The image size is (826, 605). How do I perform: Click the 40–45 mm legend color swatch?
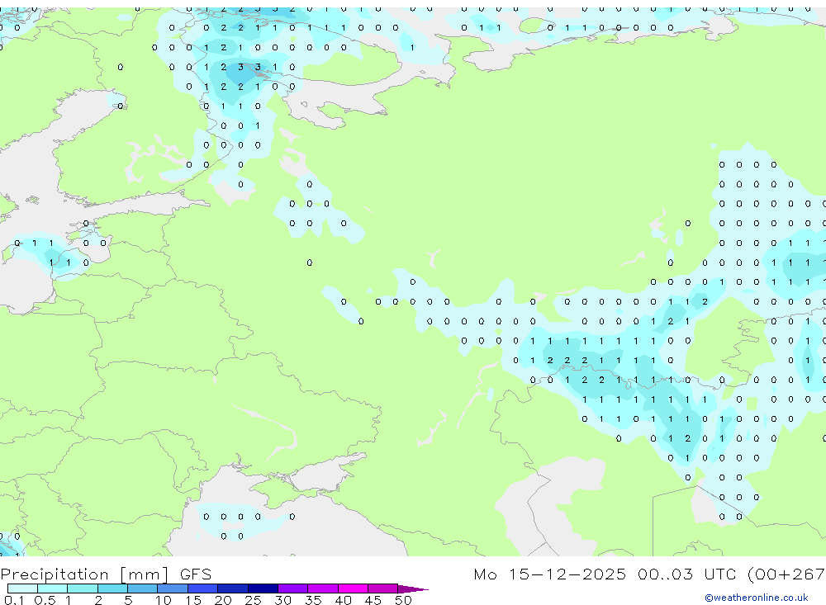(353, 588)
